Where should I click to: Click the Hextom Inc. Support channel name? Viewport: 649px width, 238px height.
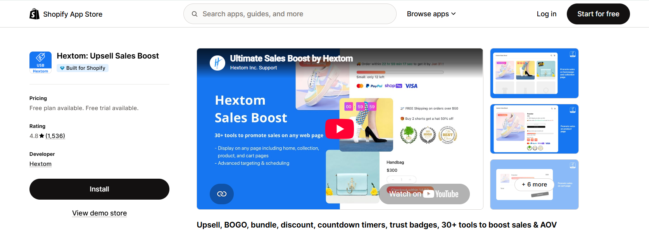[254, 68]
